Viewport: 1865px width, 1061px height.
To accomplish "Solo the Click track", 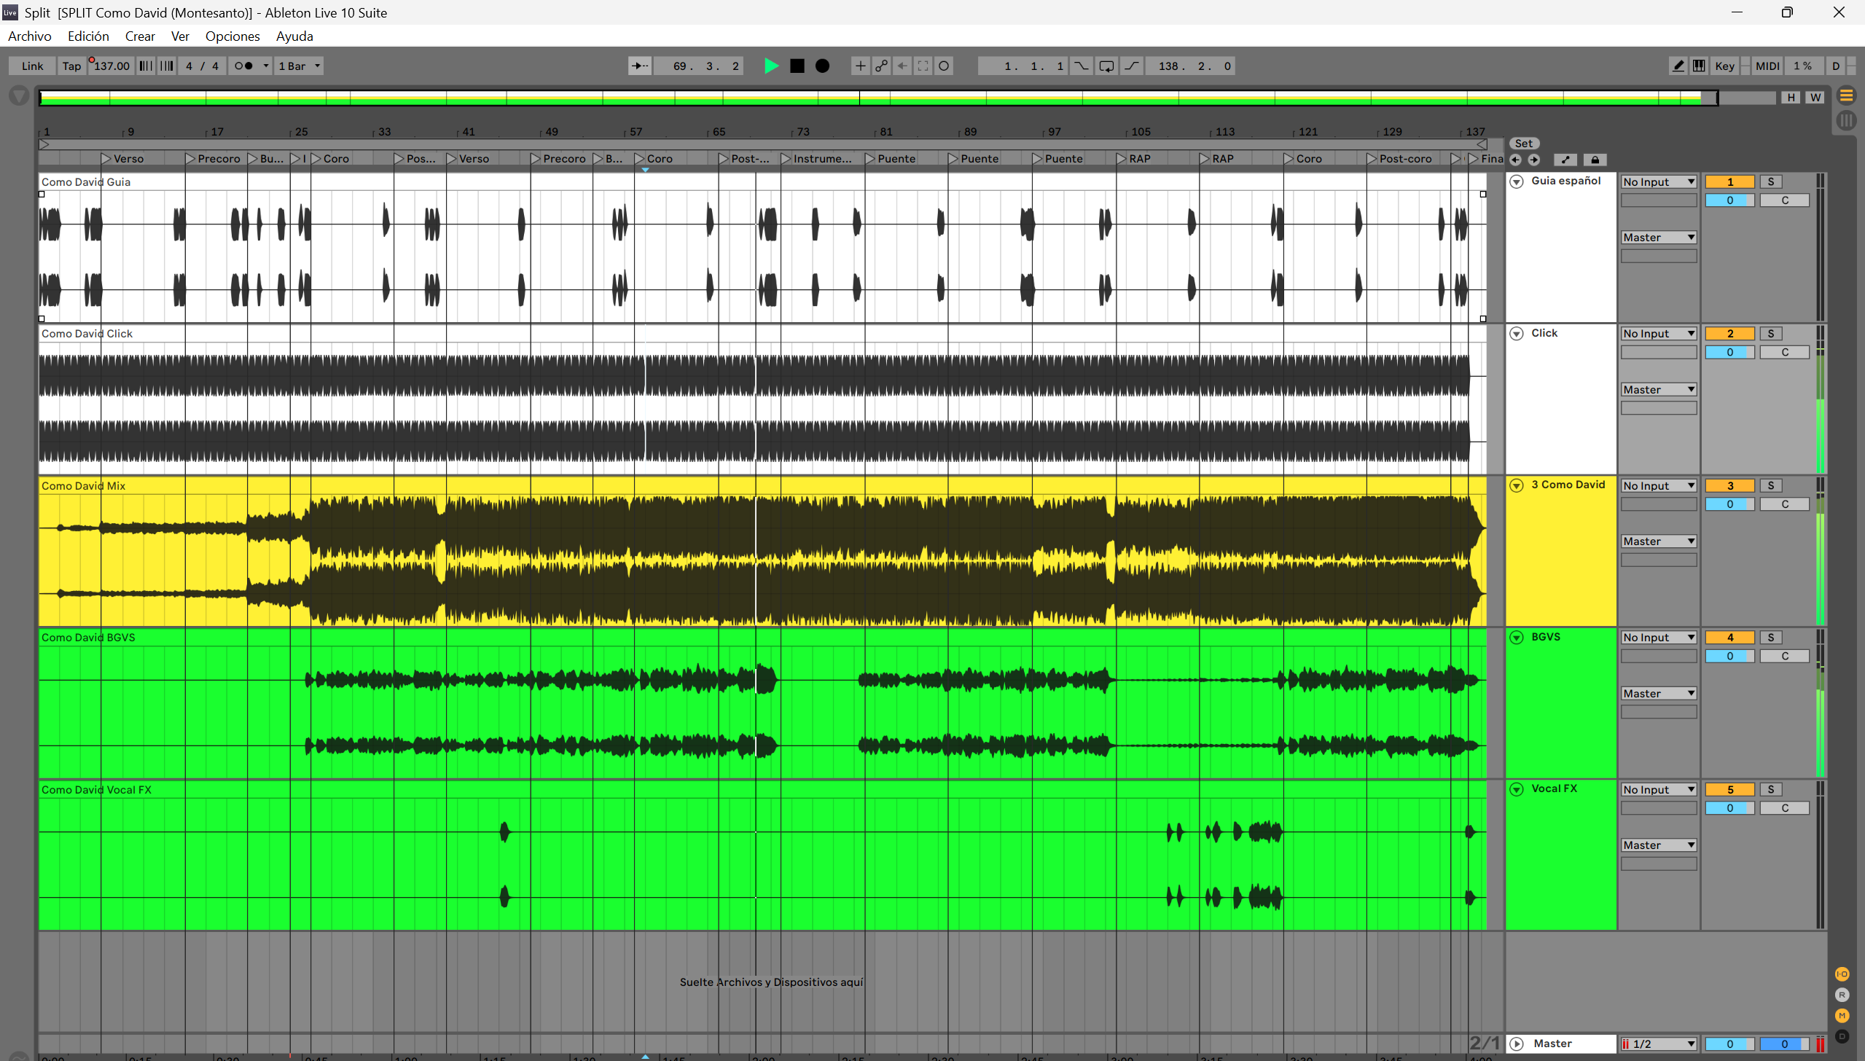I will 1771,334.
